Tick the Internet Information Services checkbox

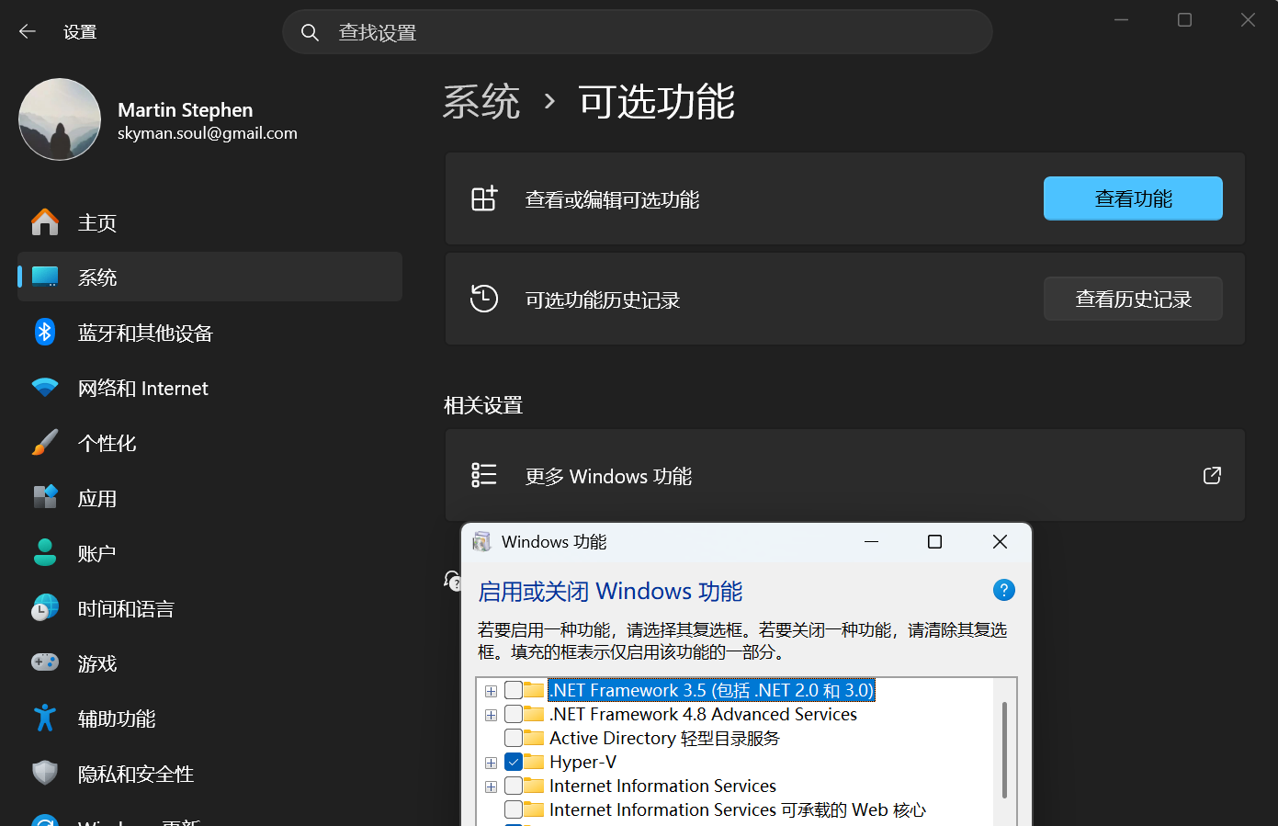tap(514, 786)
